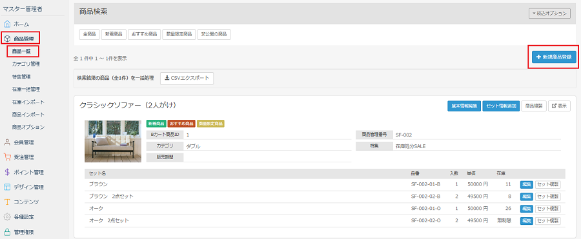Filter by 非公開の商品

pyautogui.click(x=214, y=34)
